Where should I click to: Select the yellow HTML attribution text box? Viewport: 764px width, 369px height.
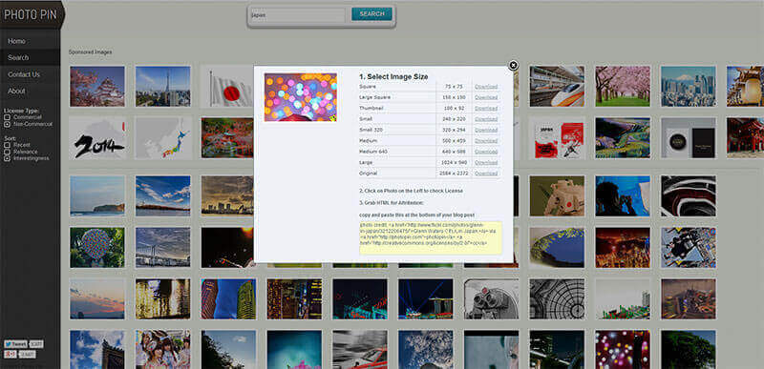(431, 237)
